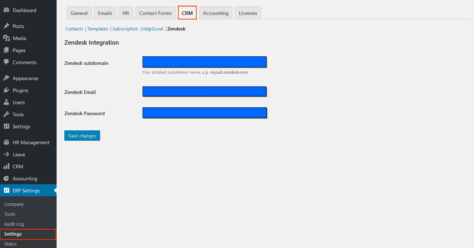Click the ERP Settings icon
Screen dimensions: 474x248
pyautogui.click(x=6, y=191)
